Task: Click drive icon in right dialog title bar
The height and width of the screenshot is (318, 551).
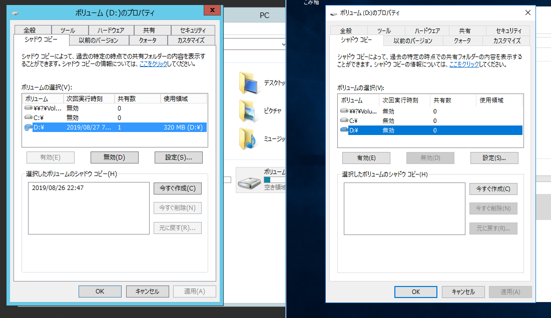Action: 333,13
